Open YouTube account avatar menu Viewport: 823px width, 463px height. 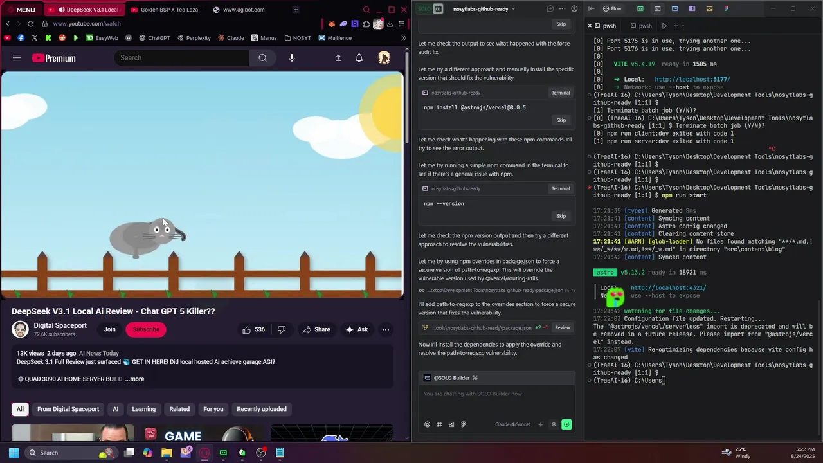click(x=384, y=58)
